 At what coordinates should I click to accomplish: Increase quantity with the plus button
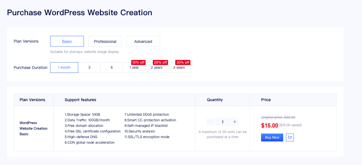(x=235, y=122)
